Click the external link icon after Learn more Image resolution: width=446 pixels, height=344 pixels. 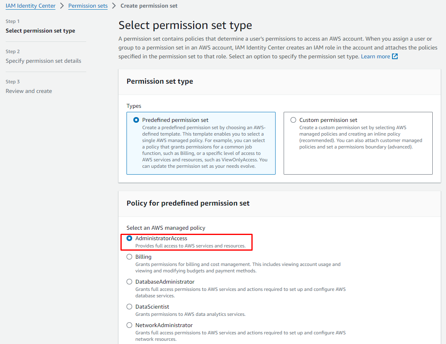(395, 57)
